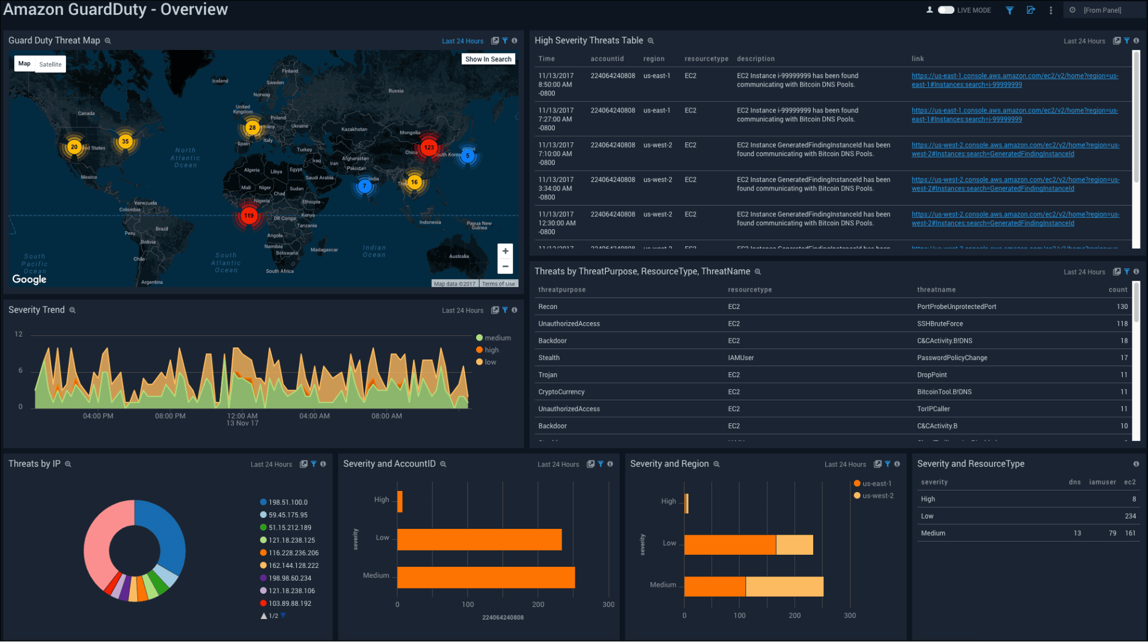Click filter icon on Severity and Region panel
This screenshot has height=642, width=1148.
point(887,464)
